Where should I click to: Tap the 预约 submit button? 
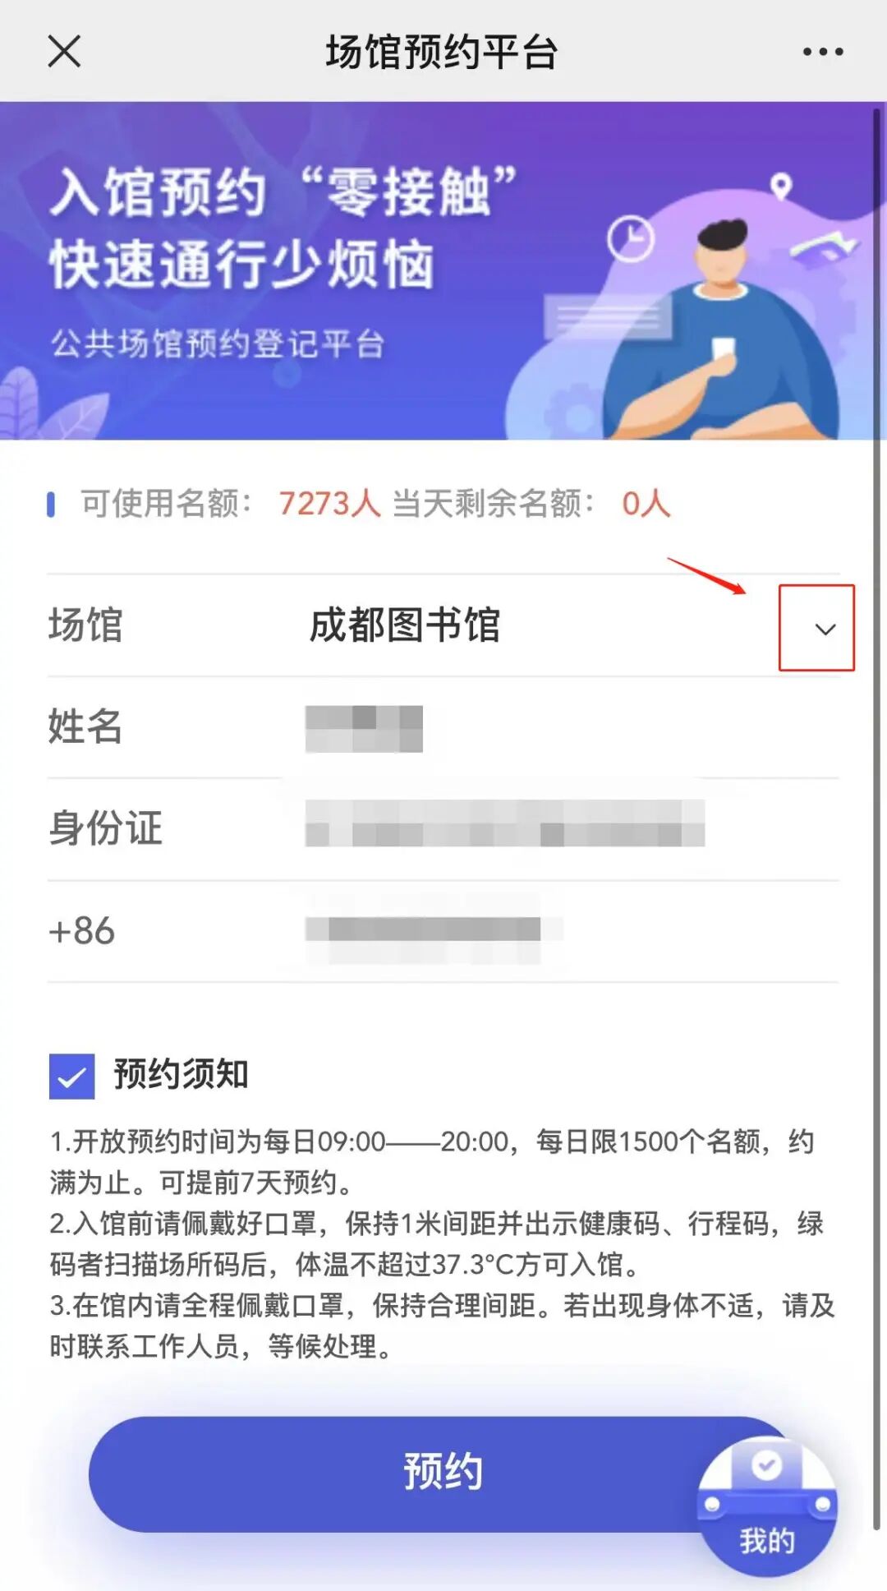(x=442, y=1473)
